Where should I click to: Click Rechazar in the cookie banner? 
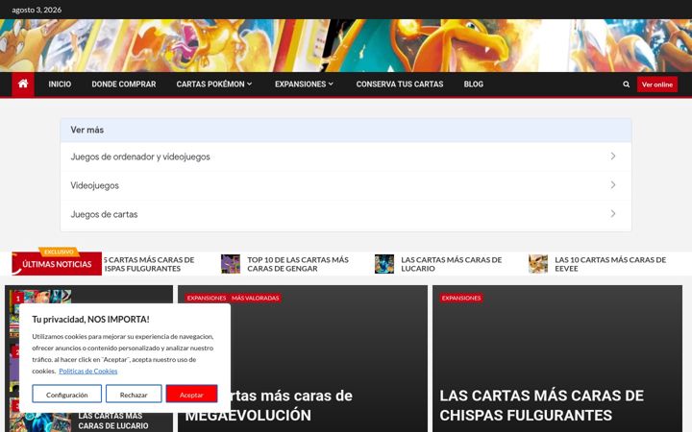(134, 394)
